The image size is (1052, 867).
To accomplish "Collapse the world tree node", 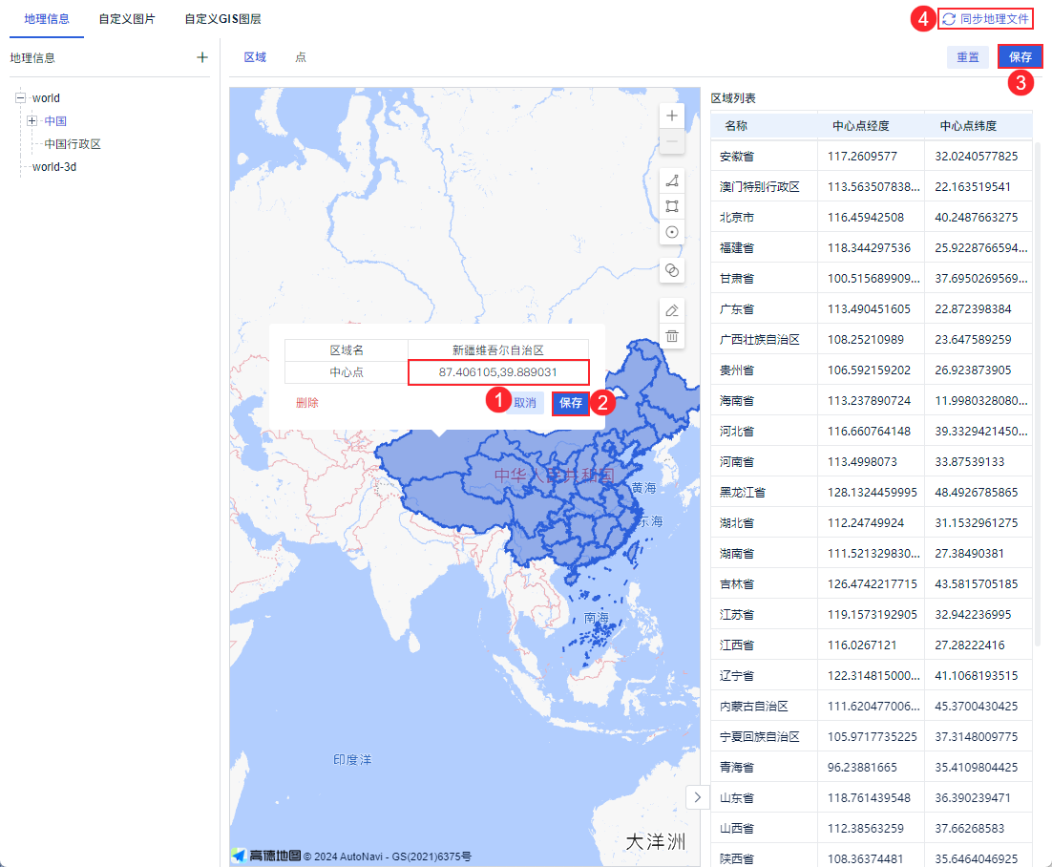I will [20, 98].
